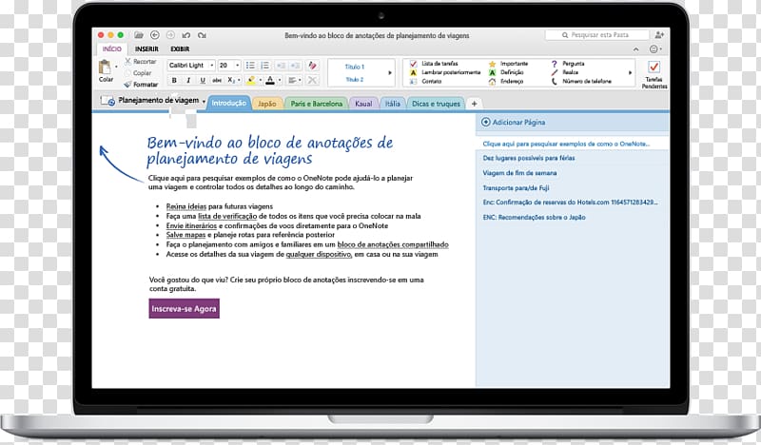Open the smiley feedback dropdown
Screen dimensions: 761x445
point(655,49)
